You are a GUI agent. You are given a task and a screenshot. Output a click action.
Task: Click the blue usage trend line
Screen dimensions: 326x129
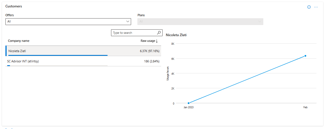pos(247,79)
